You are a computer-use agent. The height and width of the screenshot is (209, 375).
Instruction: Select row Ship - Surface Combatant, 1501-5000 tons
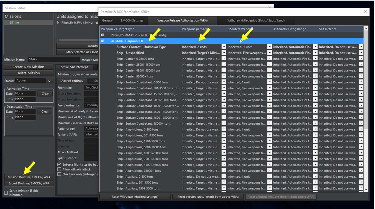tap(231, 94)
